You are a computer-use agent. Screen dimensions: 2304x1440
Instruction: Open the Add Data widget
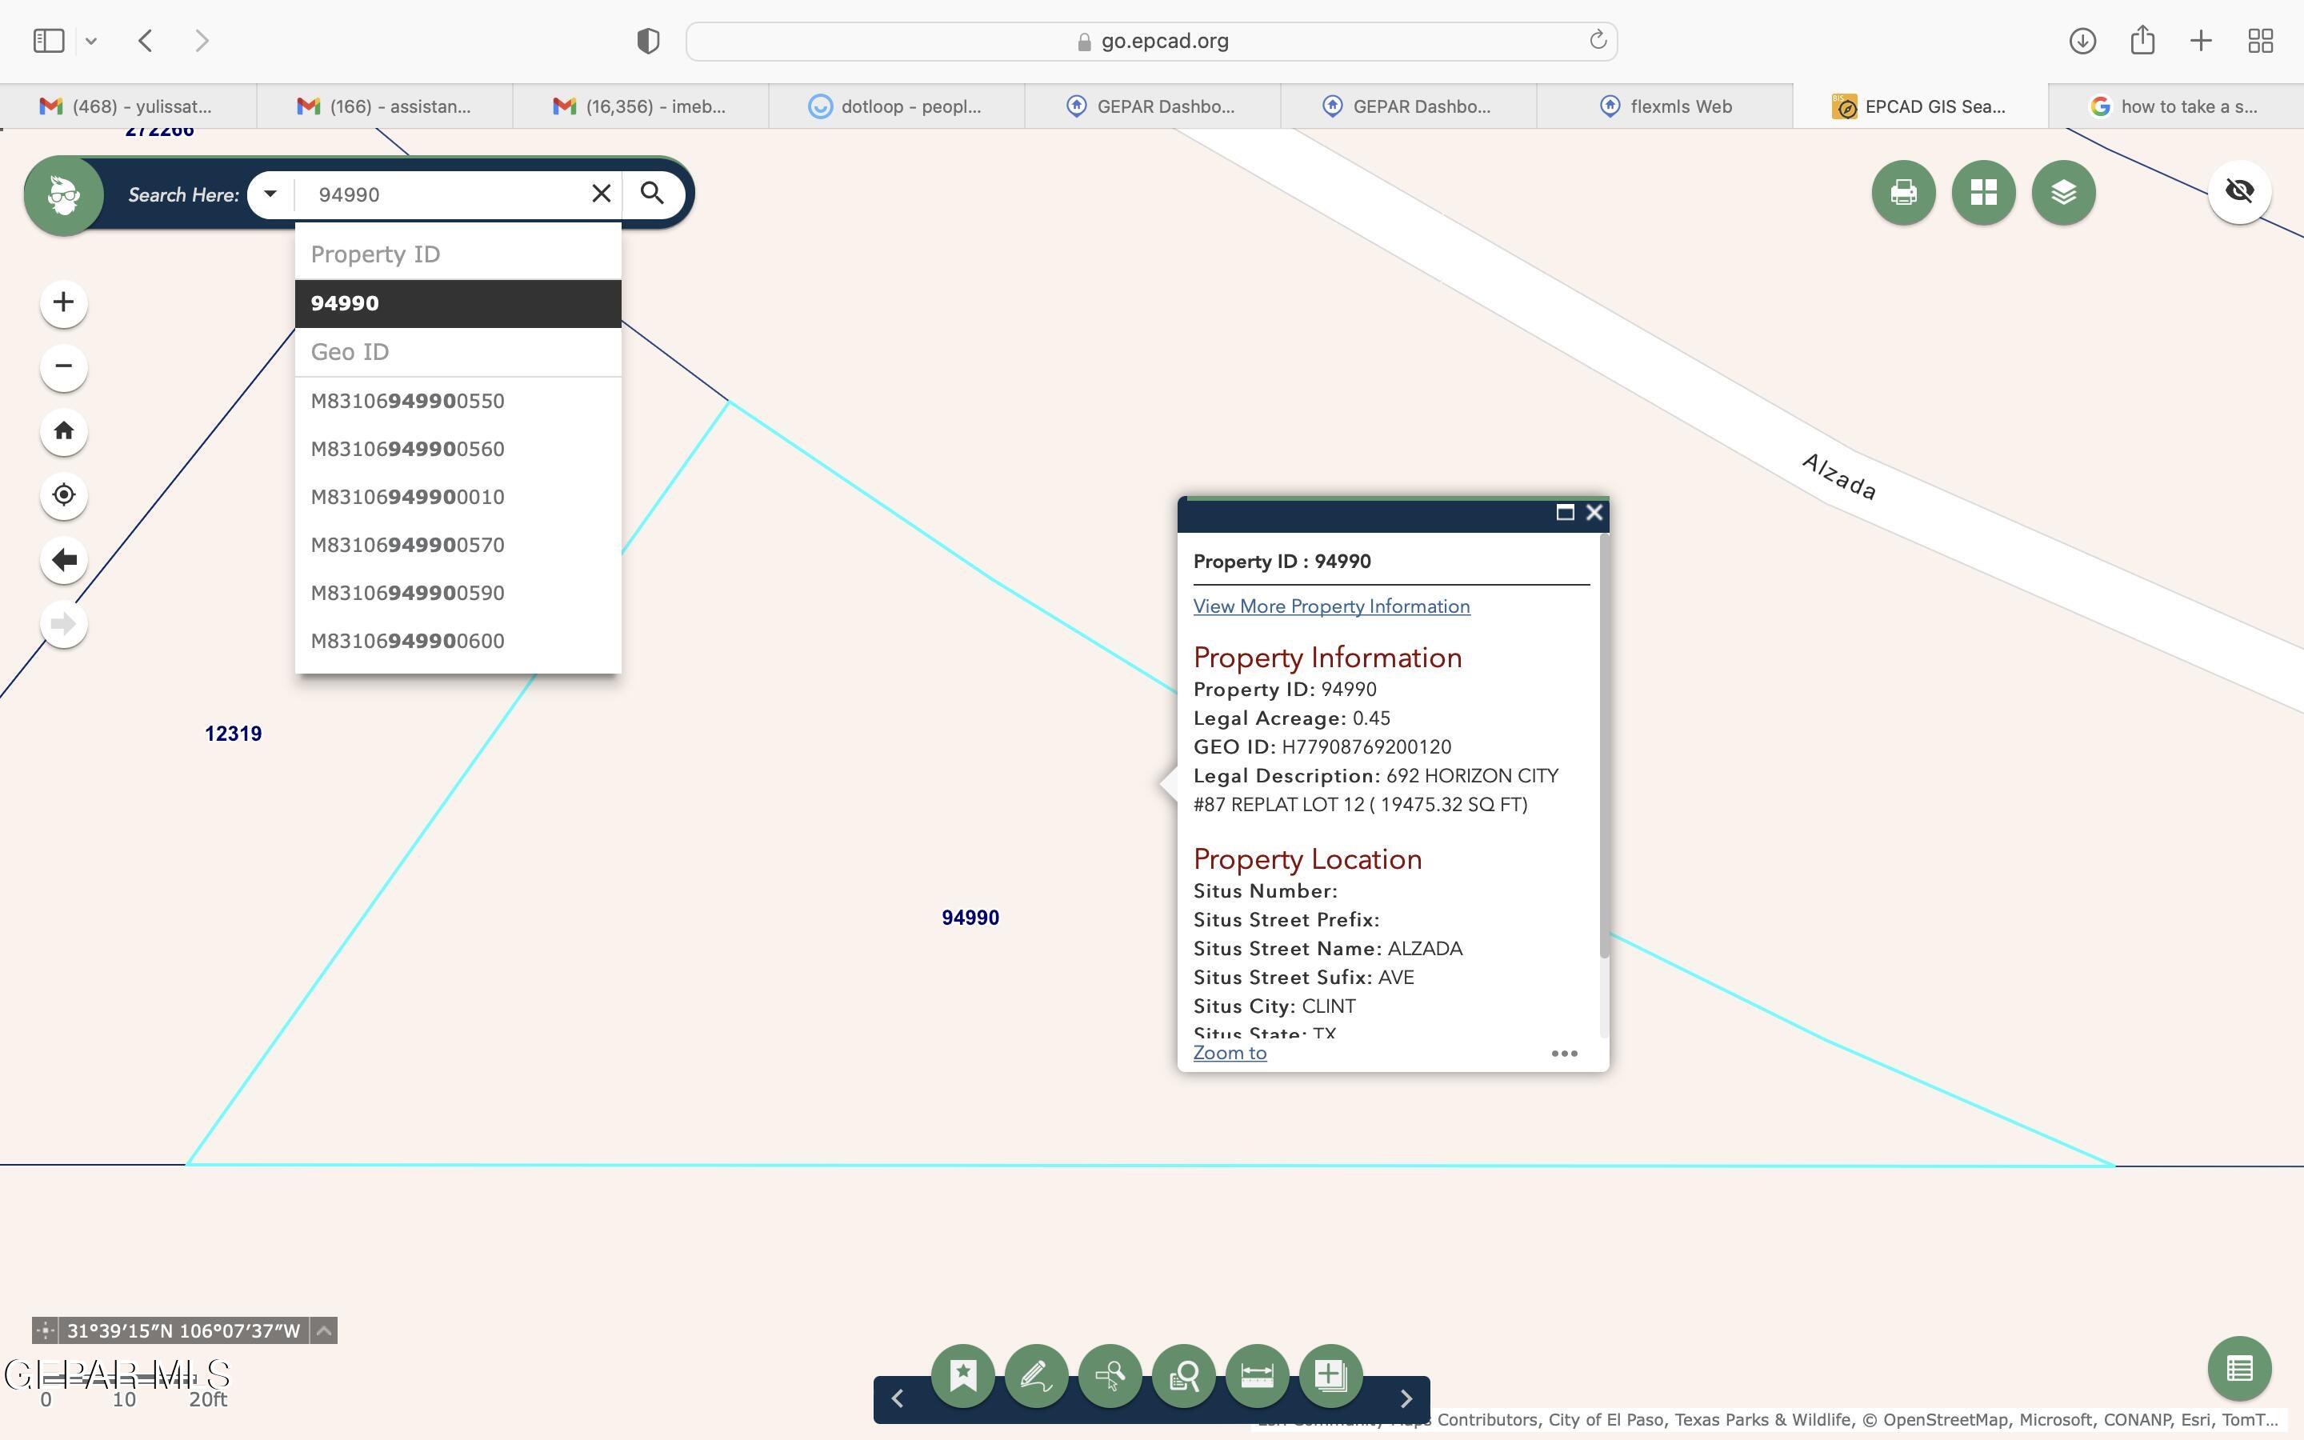pyautogui.click(x=1330, y=1375)
